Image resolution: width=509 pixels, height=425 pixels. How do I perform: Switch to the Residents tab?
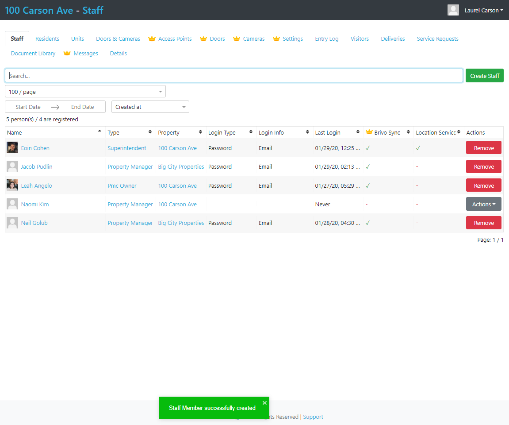(47, 39)
